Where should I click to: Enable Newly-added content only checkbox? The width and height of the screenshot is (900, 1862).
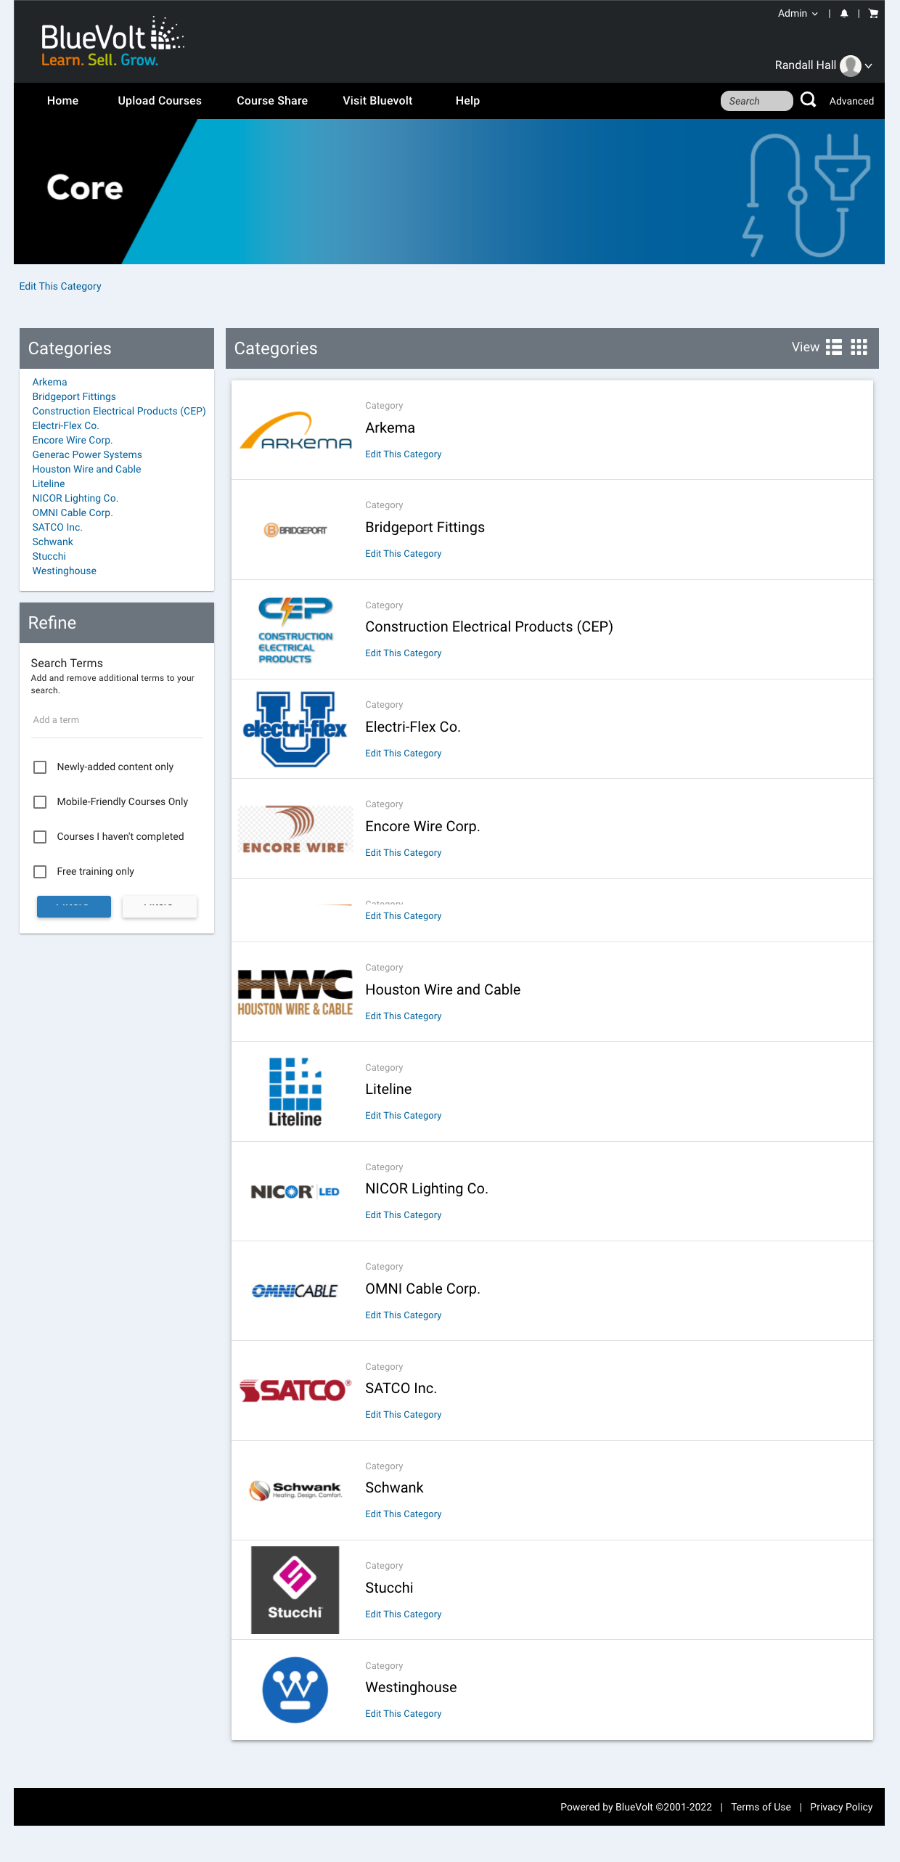(41, 767)
